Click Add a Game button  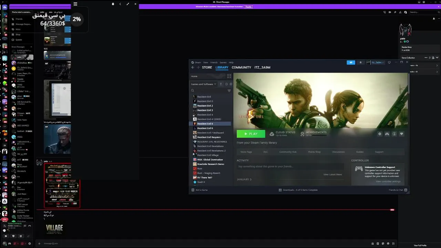click(199, 190)
